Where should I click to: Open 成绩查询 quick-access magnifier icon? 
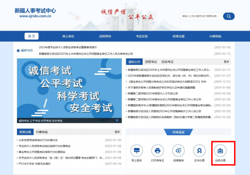tap(178, 150)
